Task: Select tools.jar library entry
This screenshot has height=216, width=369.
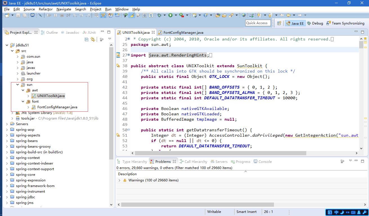Action: coord(60,118)
